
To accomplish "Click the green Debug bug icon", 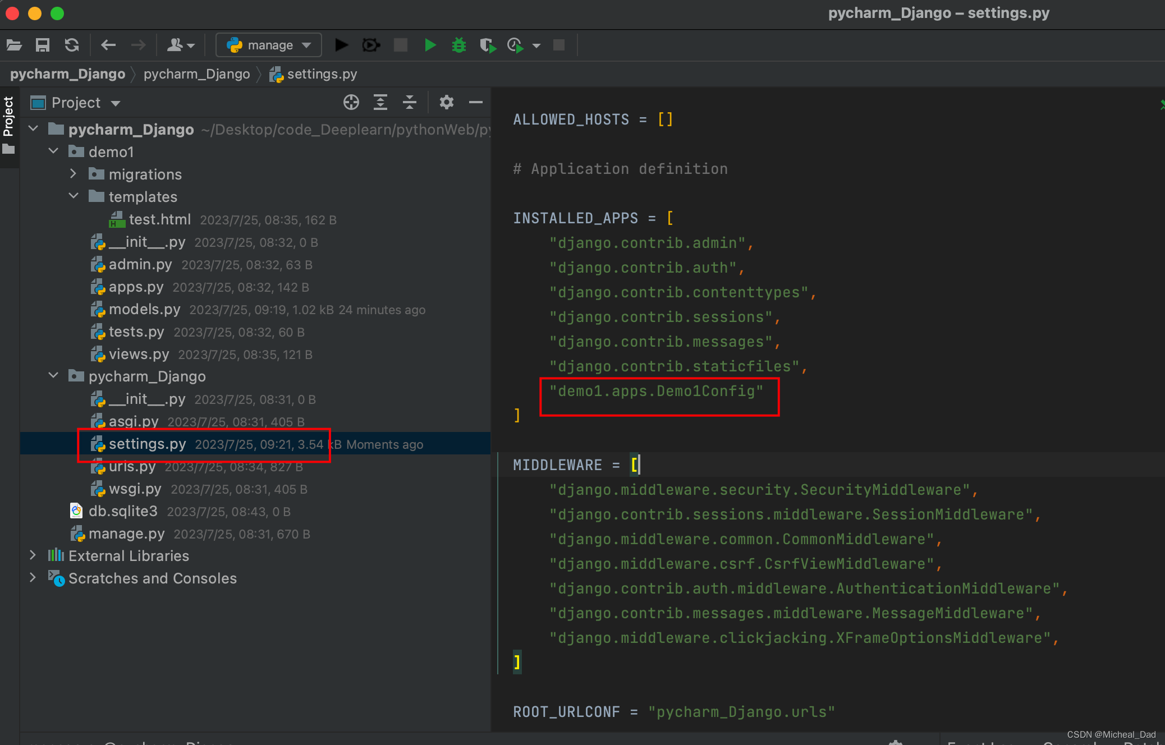I will pyautogui.click(x=459, y=45).
